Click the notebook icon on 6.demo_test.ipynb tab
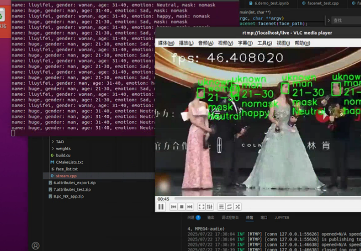Screen dimensions: 361x251 (x=251, y=3)
